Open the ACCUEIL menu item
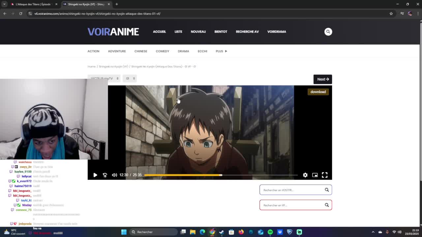 [159, 32]
